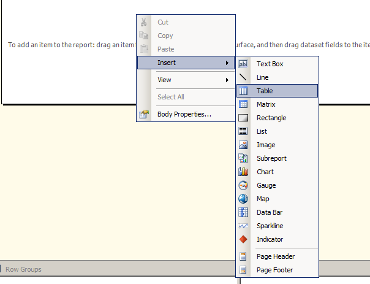
Task: Expand the Insert submenu arrow
Action: [x=227, y=63]
